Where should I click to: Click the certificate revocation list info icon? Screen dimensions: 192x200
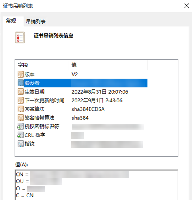20,37
